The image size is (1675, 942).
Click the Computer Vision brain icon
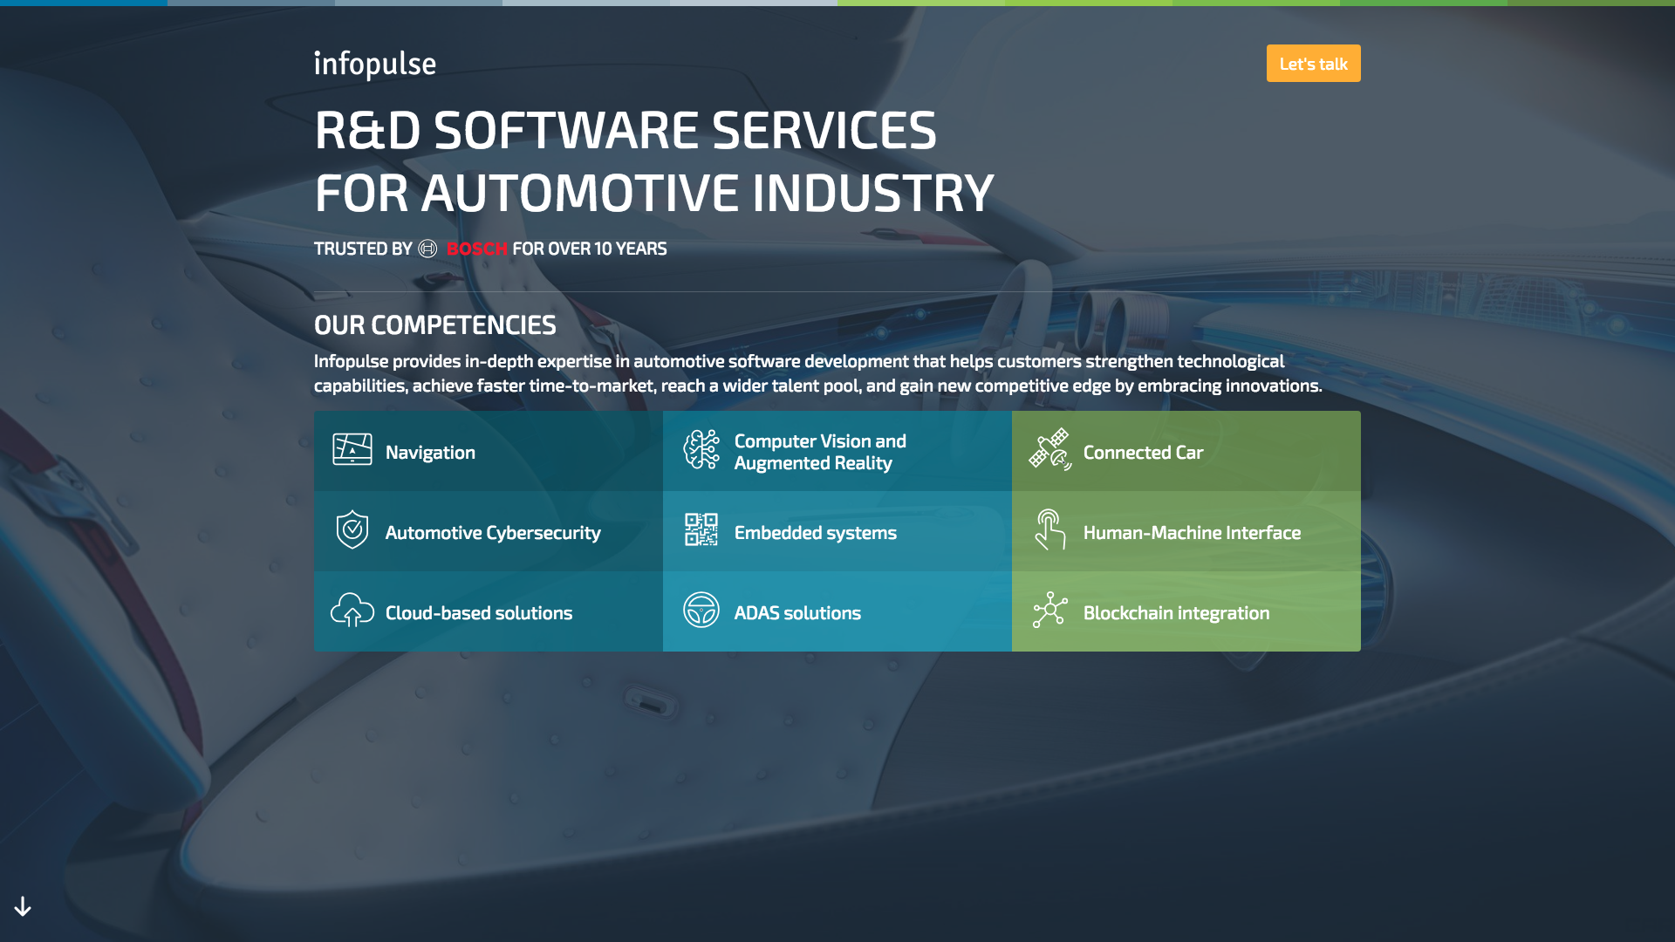pos(701,450)
